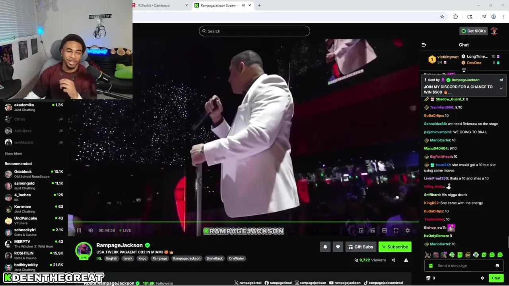Viewport: 509px width, 286px height.
Task: Open rampage4real X (Twitter) link
Action: pos(248,283)
